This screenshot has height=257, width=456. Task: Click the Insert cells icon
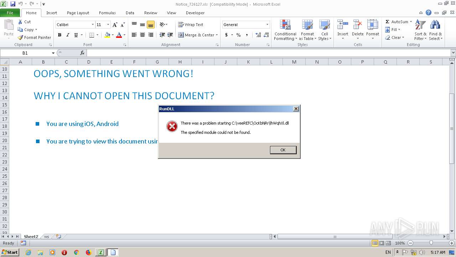click(343, 25)
